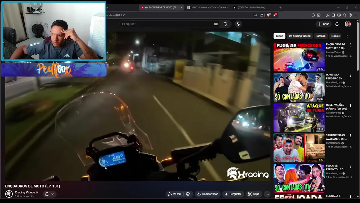Click the Criar button

tap(323, 24)
